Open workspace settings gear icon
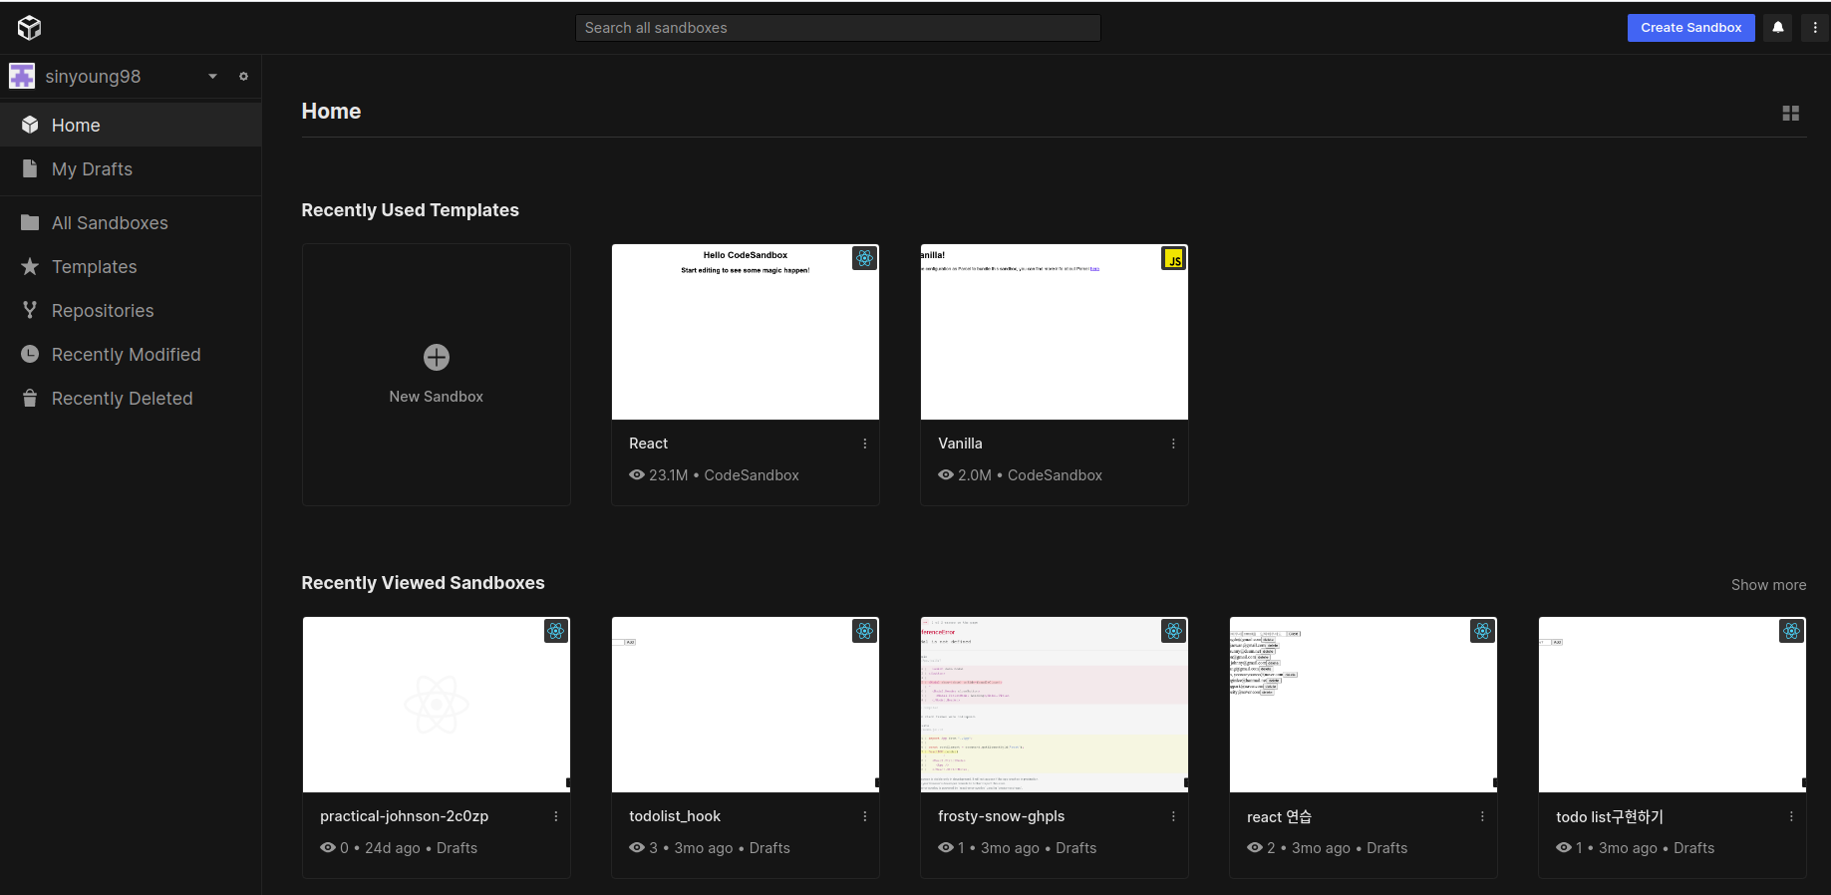Viewport: 1831px width, 895px height. [x=243, y=77]
